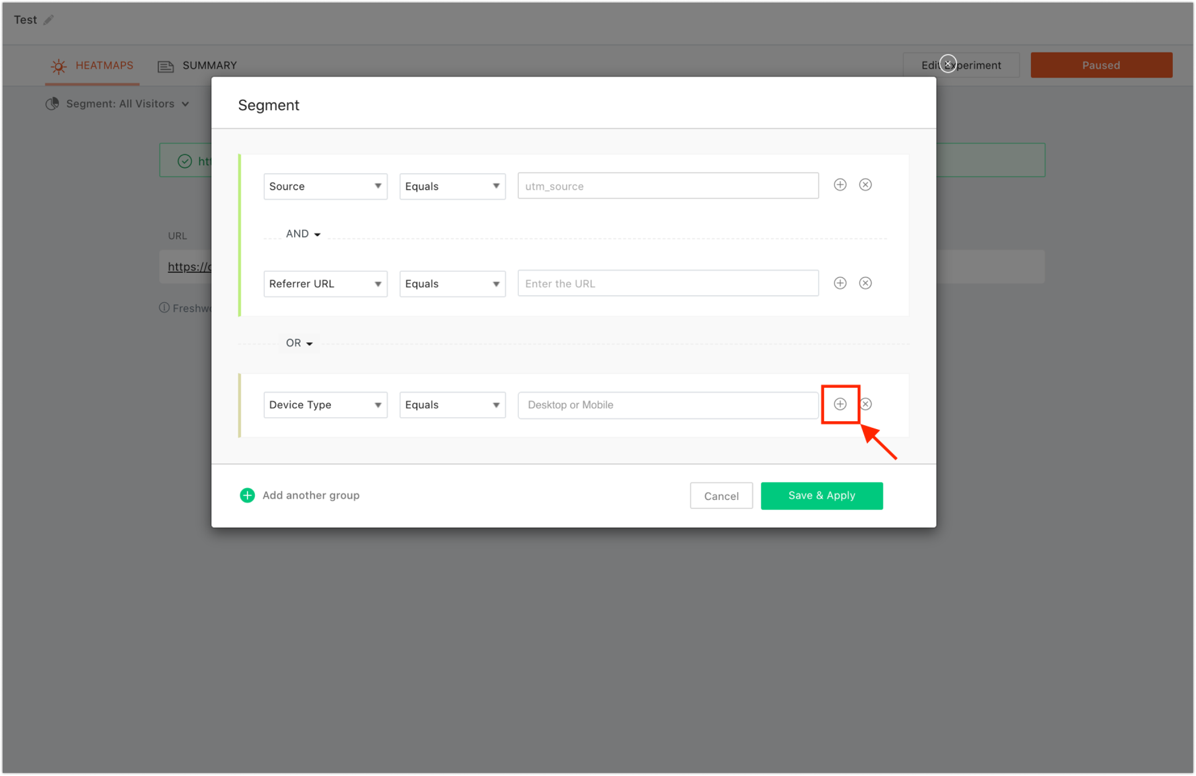Remove the Device Type condition row
This screenshot has width=1196, height=776.
[865, 404]
